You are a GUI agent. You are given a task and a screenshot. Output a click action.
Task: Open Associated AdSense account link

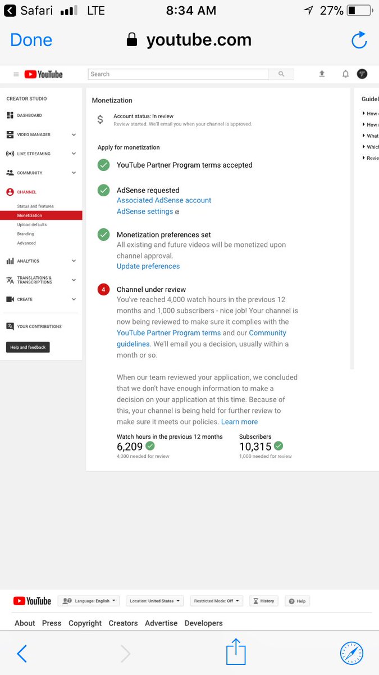click(x=164, y=200)
